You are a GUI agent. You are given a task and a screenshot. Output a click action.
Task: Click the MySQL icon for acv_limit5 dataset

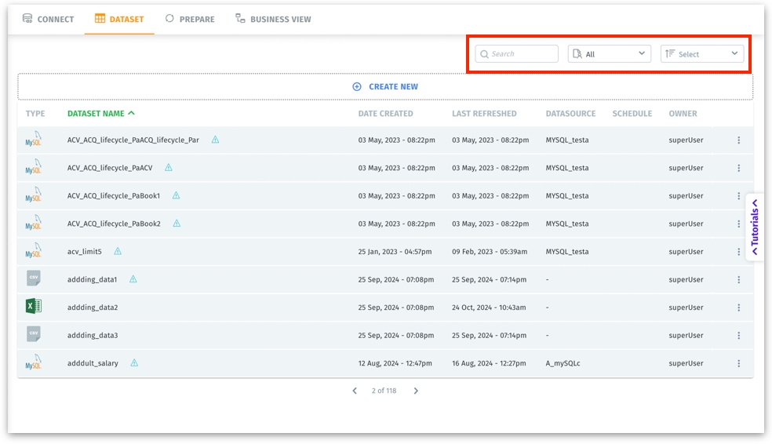(33, 251)
